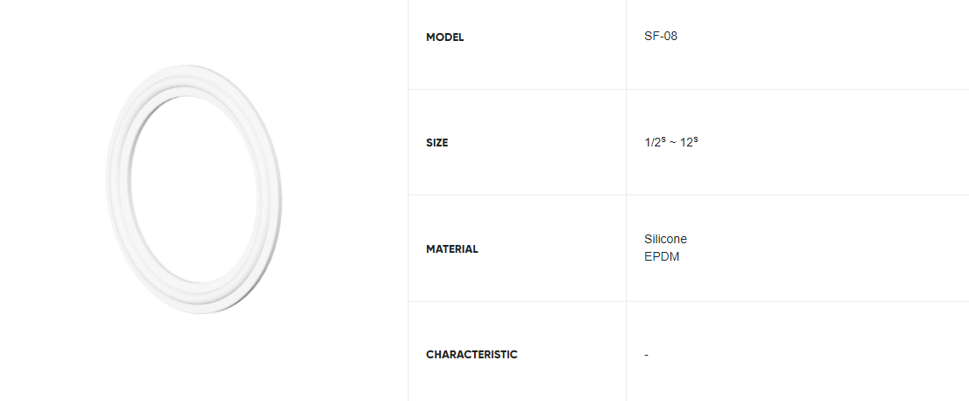
Task: Click the top edge of the gasket ring
Action: [x=188, y=70]
